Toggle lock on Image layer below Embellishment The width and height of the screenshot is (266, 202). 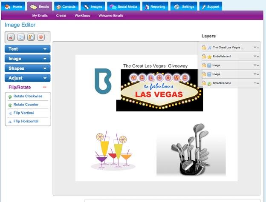(204, 65)
